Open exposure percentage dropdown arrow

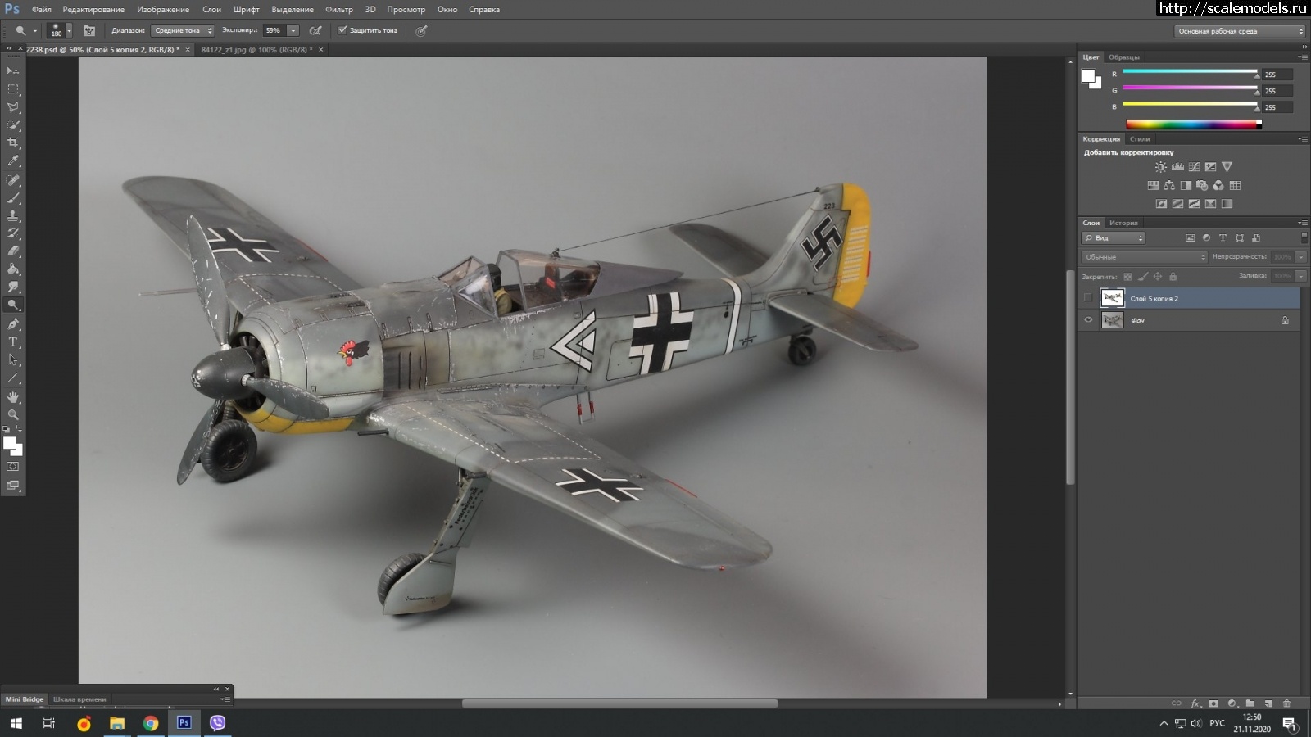point(293,30)
